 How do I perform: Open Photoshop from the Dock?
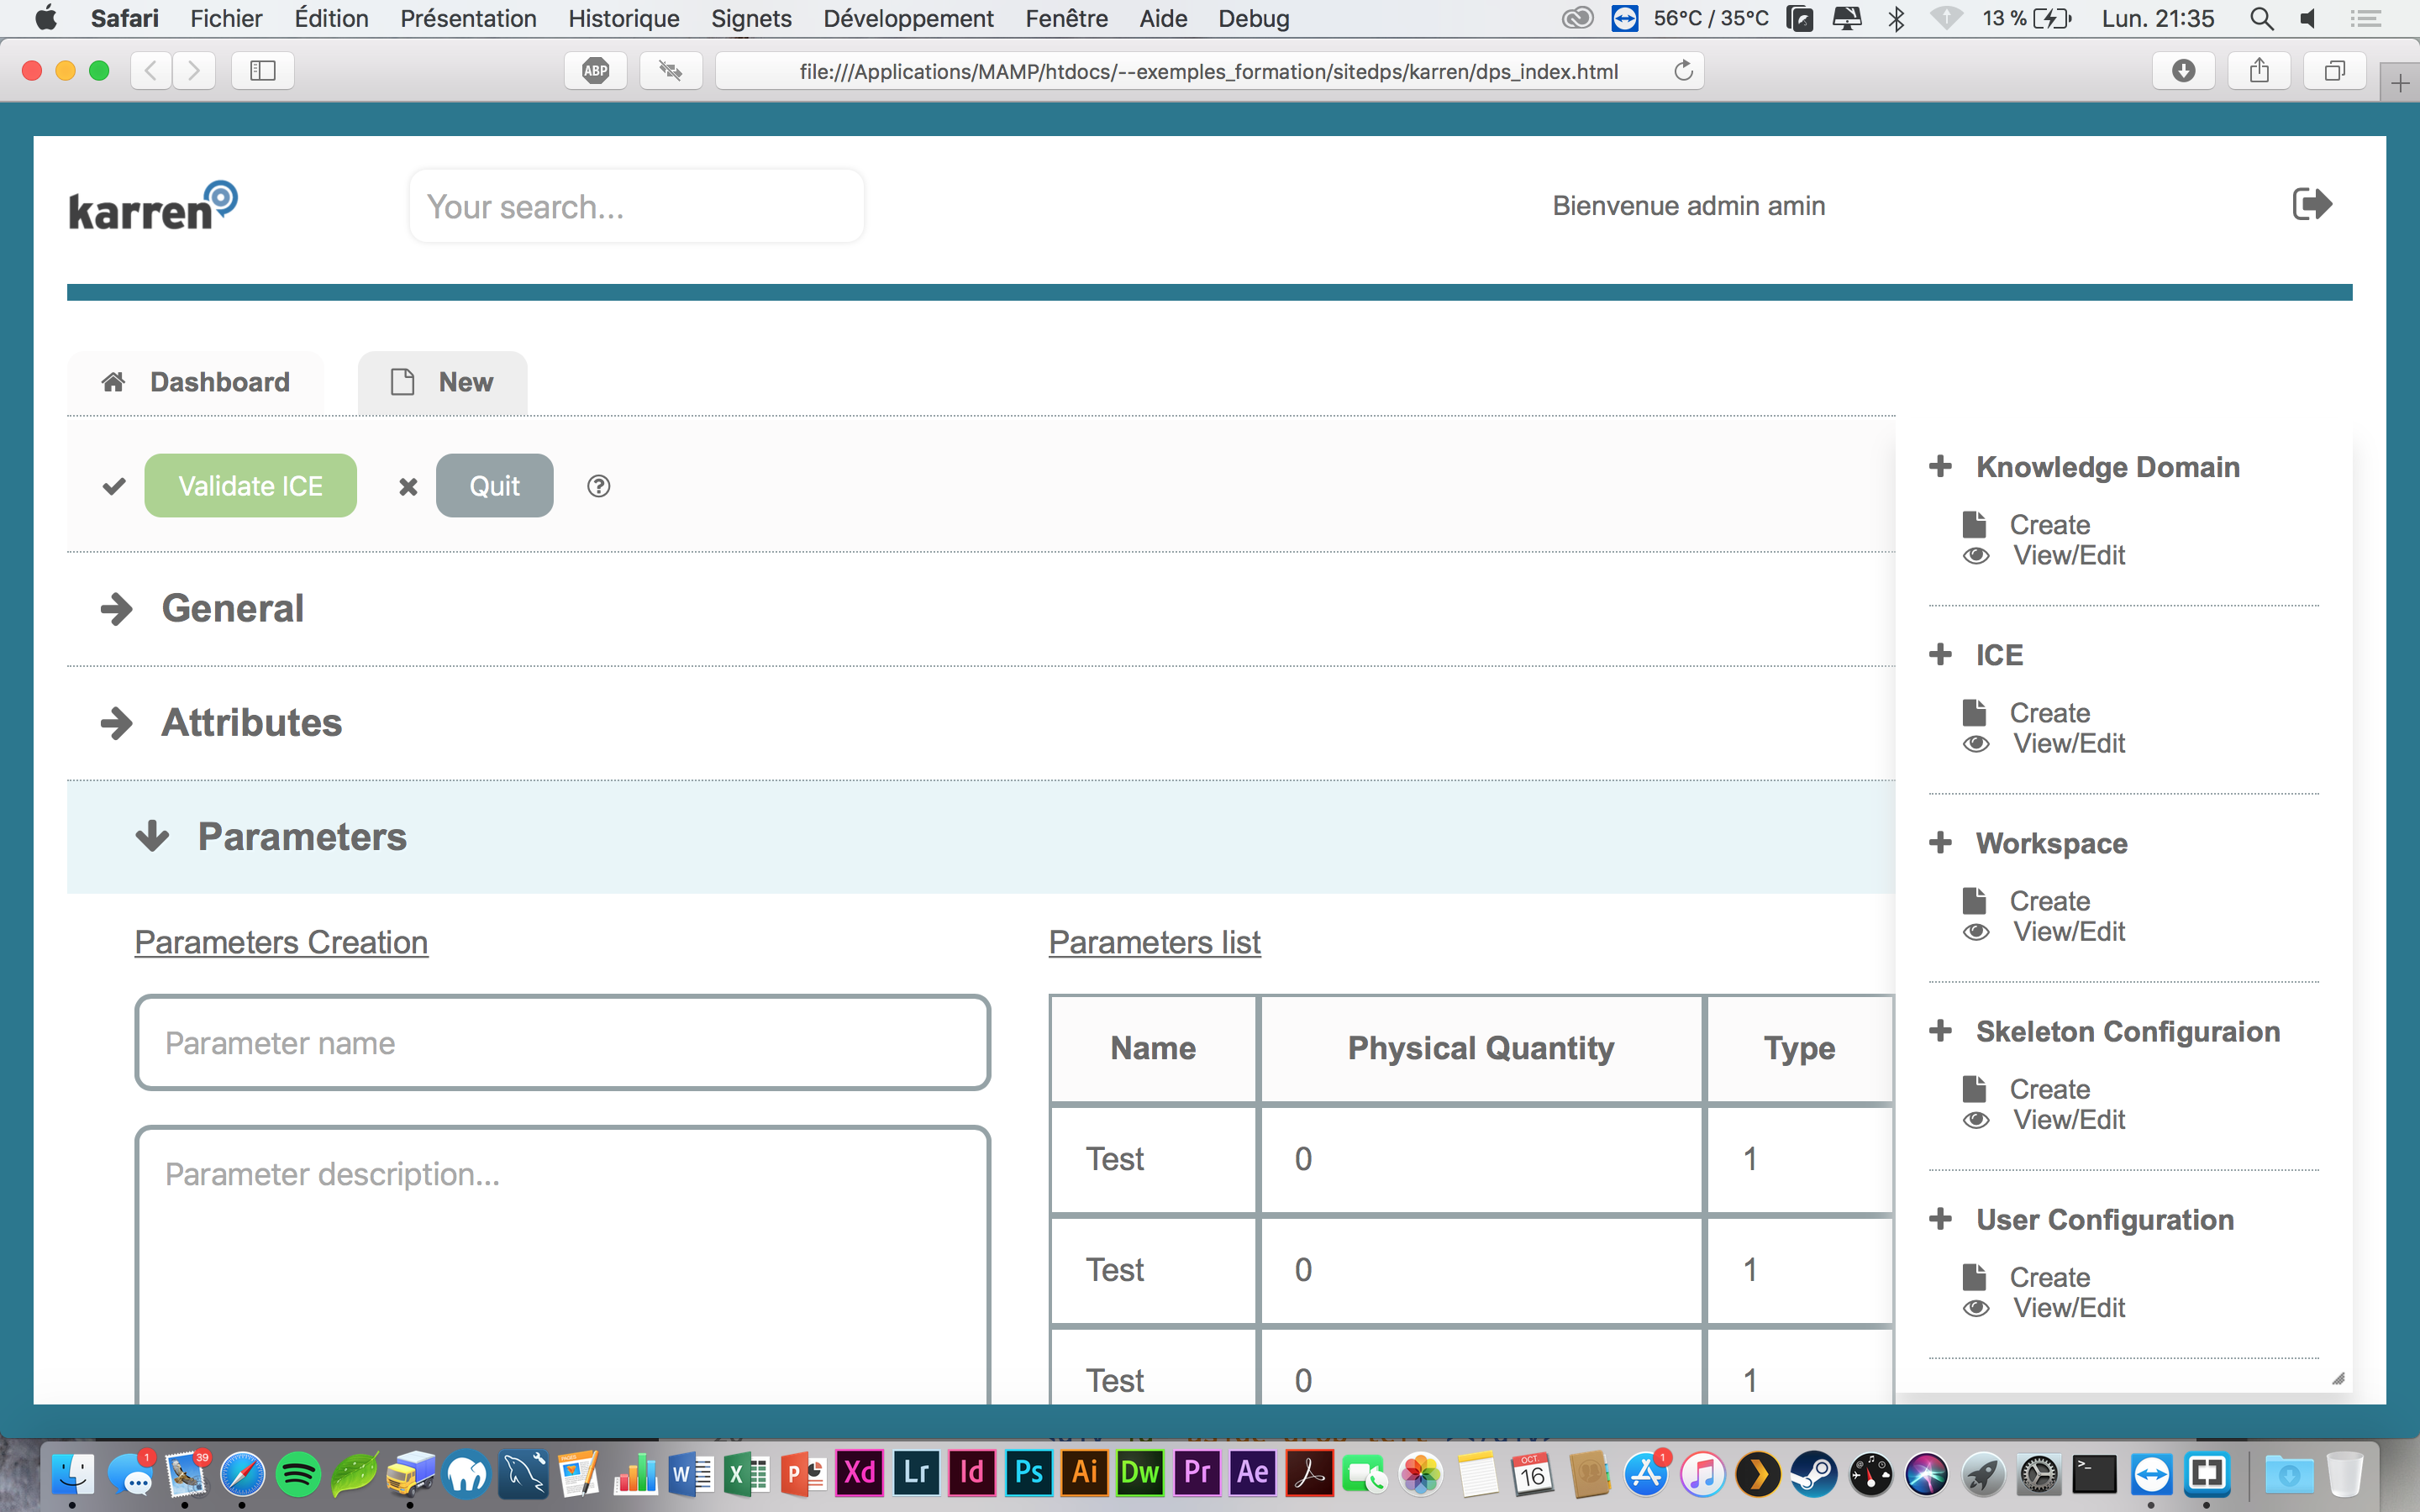(x=1028, y=1473)
